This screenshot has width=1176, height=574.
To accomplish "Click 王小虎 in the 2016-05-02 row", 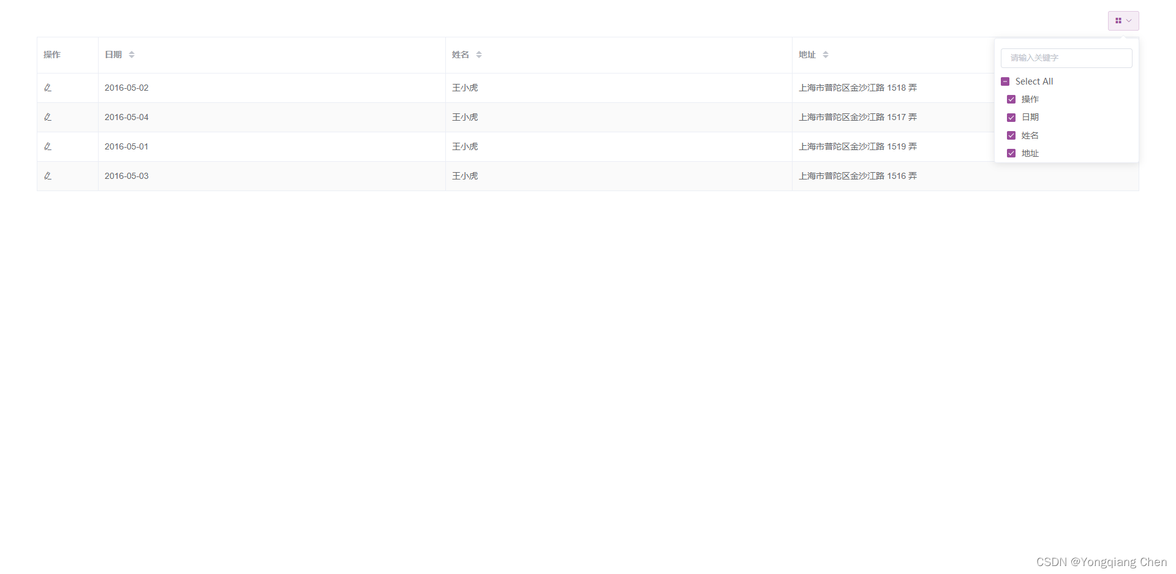I will (x=465, y=88).
